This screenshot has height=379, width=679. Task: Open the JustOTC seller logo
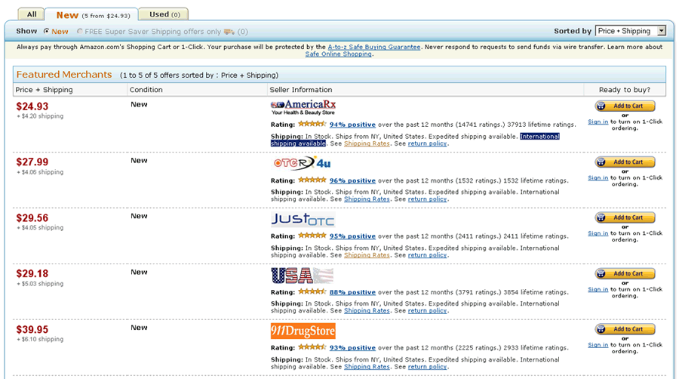[302, 219]
